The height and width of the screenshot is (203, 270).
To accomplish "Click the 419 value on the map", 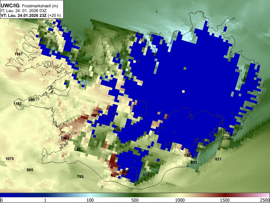I will [x=117, y=130].
